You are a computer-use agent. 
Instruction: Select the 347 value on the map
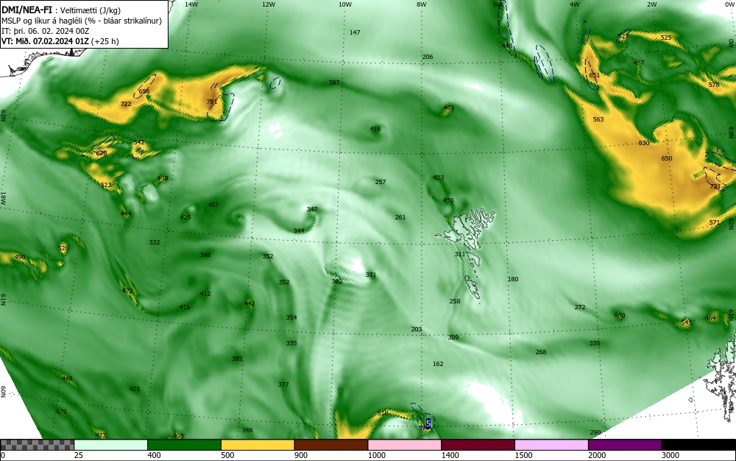(x=312, y=209)
